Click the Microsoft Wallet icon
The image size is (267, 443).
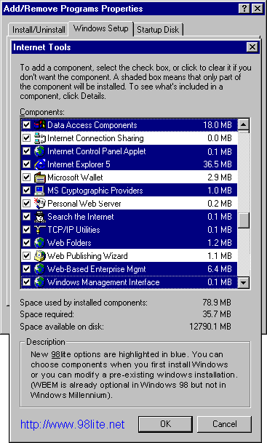(39, 177)
